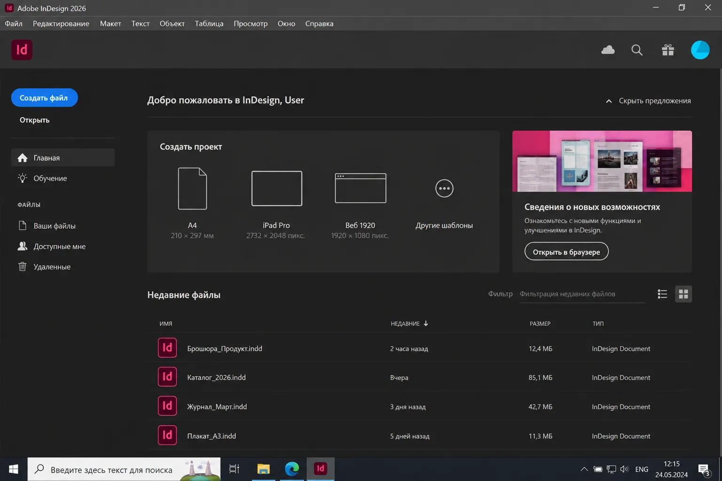Click the Открыть button
Image resolution: width=722 pixels, height=481 pixels.
pyautogui.click(x=35, y=120)
